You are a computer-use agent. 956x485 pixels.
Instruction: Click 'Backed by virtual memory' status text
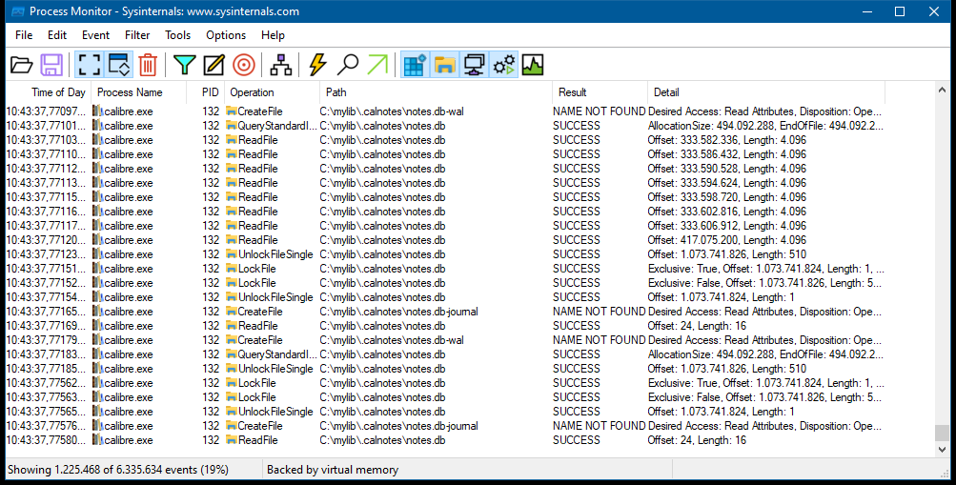click(333, 469)
